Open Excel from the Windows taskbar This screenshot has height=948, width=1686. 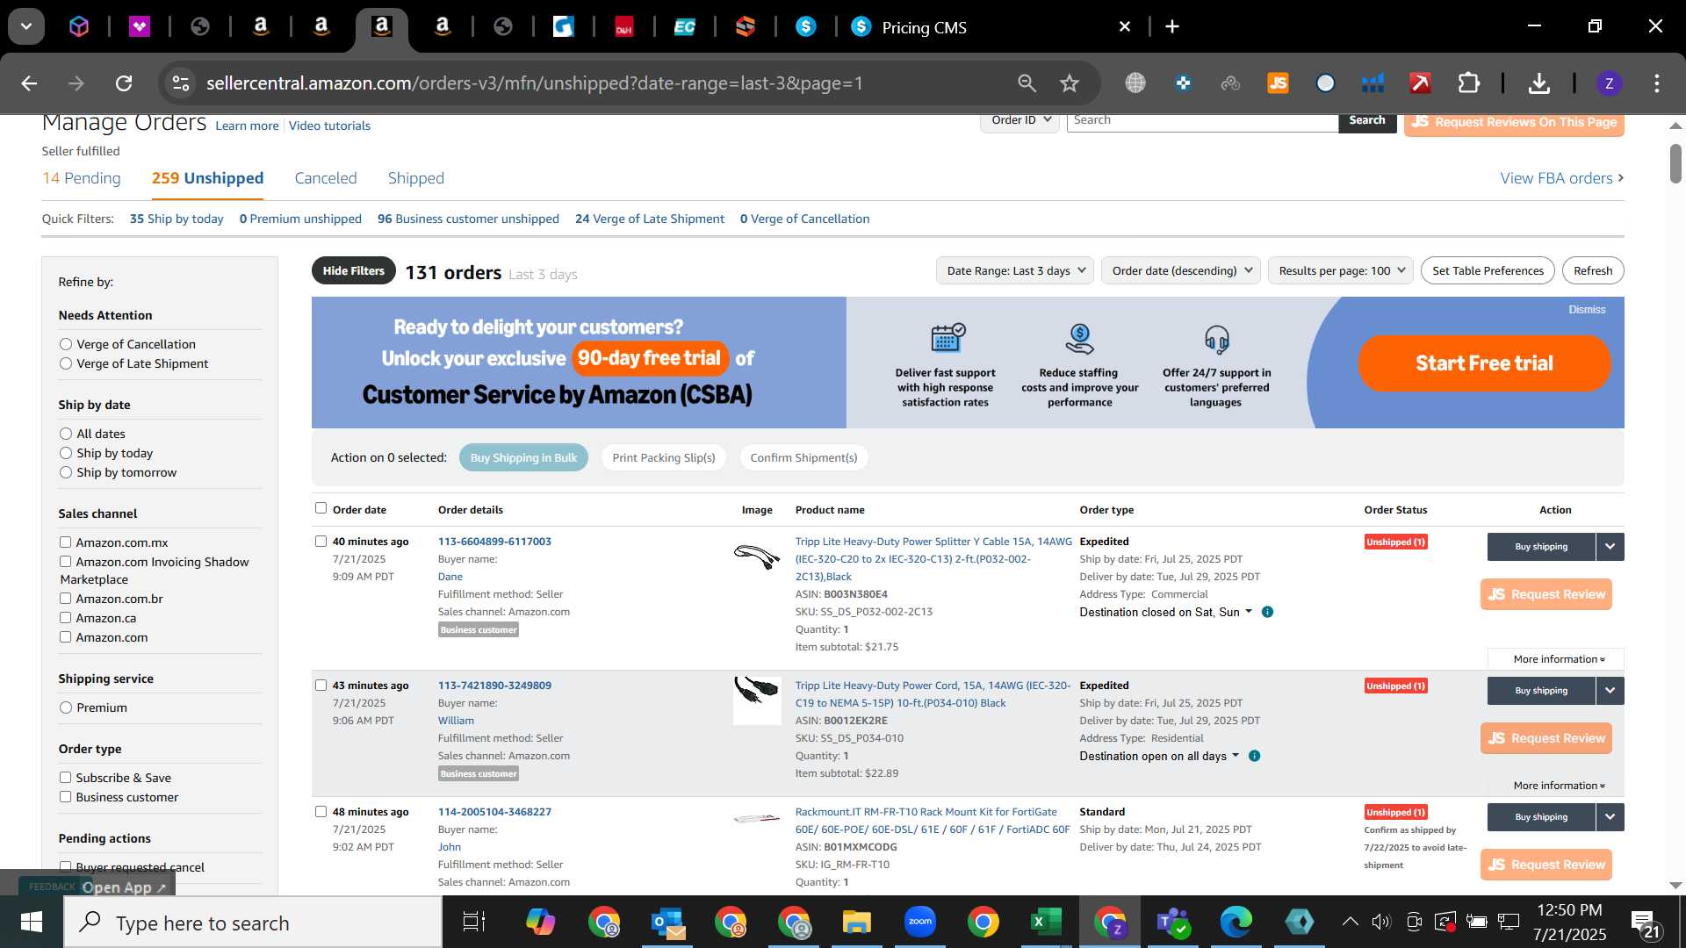(1046, 922)
